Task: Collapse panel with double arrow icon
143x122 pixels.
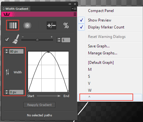Action: tap(70, 4)
